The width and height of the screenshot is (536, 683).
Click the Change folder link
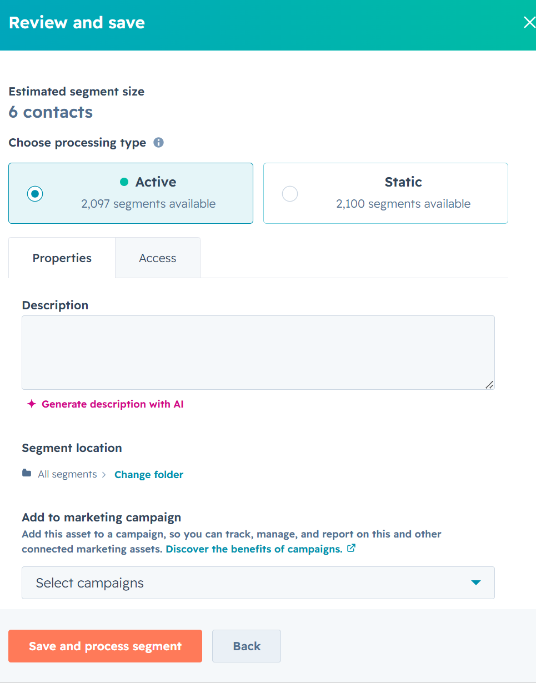(149, 475)
